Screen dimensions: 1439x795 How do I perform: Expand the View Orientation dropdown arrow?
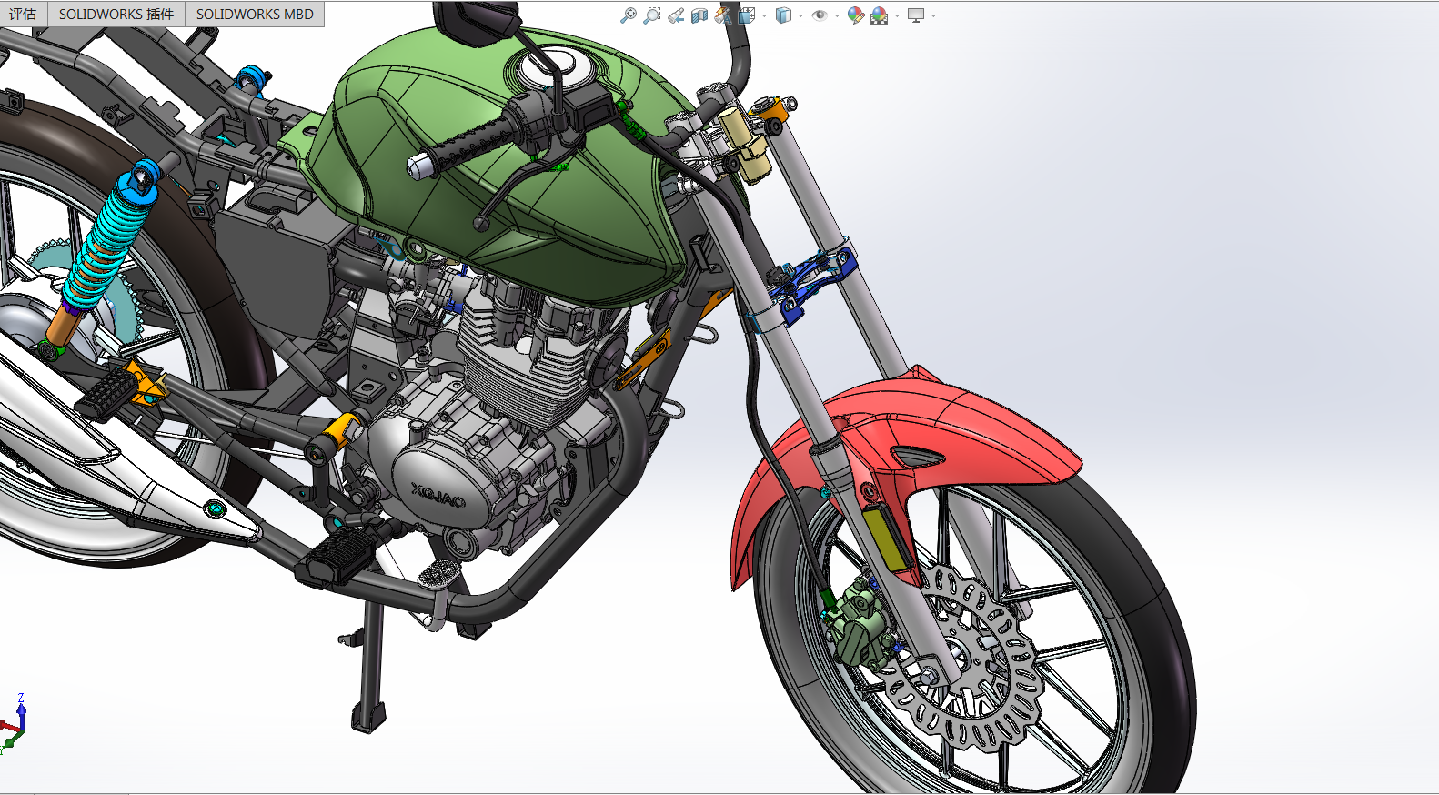[764, 15]
